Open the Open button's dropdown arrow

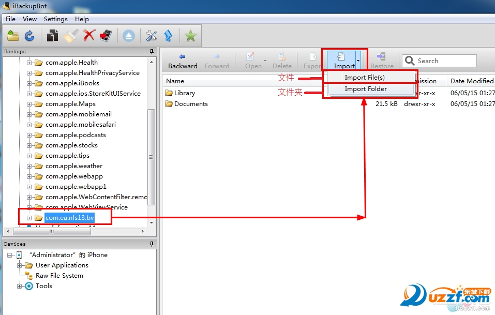pos(265,61)
